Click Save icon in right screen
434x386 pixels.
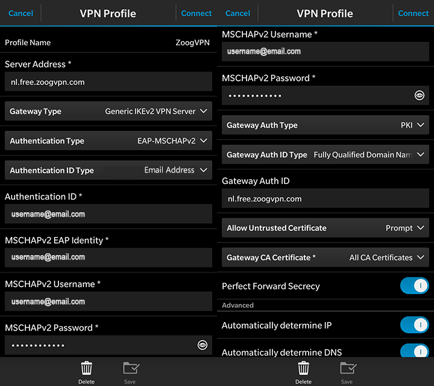coord(347,369)
